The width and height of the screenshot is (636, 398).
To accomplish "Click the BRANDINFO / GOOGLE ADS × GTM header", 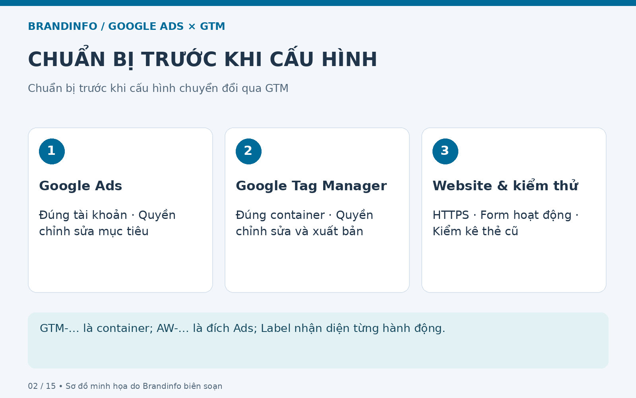I will pyautogui.click(x=126, y=26).
